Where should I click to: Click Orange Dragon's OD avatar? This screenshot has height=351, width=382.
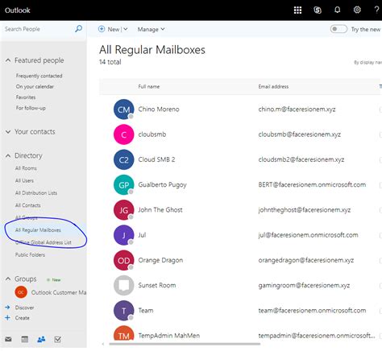coord(123,260)
